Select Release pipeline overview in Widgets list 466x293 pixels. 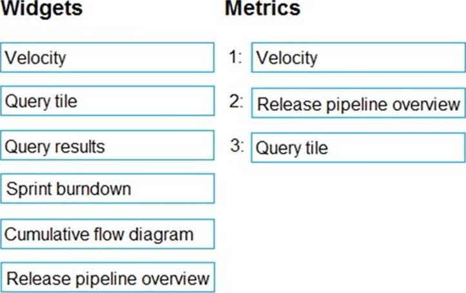point(107,278)
